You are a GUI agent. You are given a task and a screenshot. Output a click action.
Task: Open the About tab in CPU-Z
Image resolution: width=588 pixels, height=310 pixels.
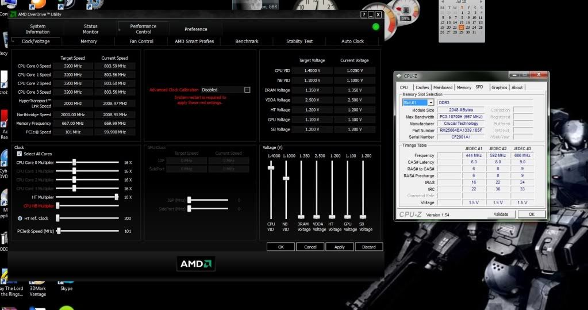[x=517, y=87]
